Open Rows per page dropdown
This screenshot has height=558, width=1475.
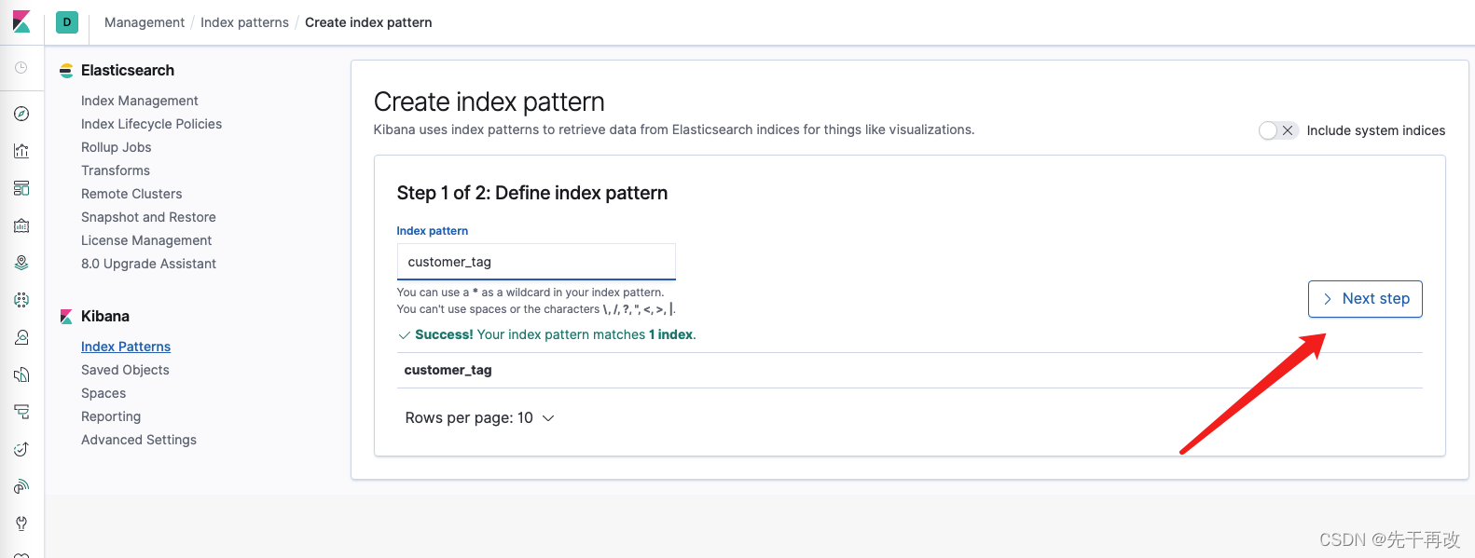479,418
